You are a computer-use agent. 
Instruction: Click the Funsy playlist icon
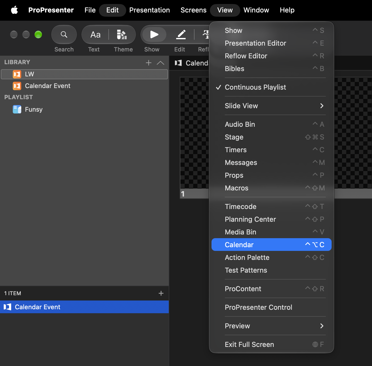pyautogui.click(x=17, y=109)
